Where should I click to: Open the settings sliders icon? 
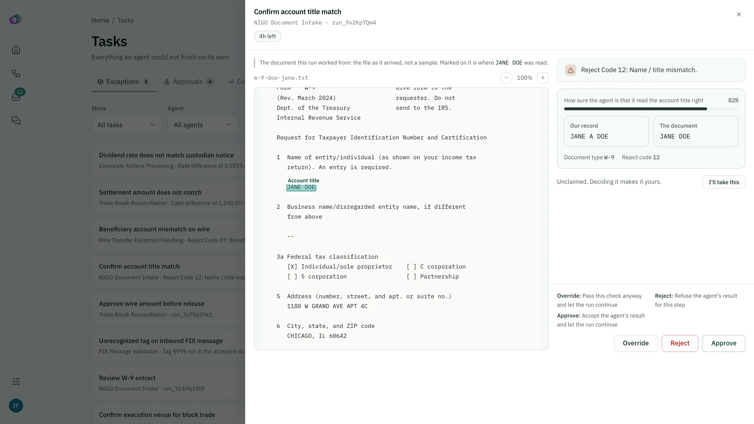(16, 382)
